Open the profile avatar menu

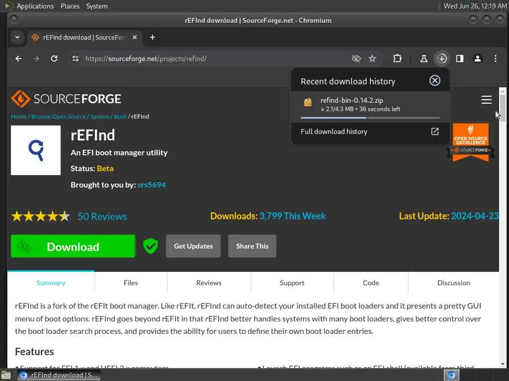[x=478, y=59]
